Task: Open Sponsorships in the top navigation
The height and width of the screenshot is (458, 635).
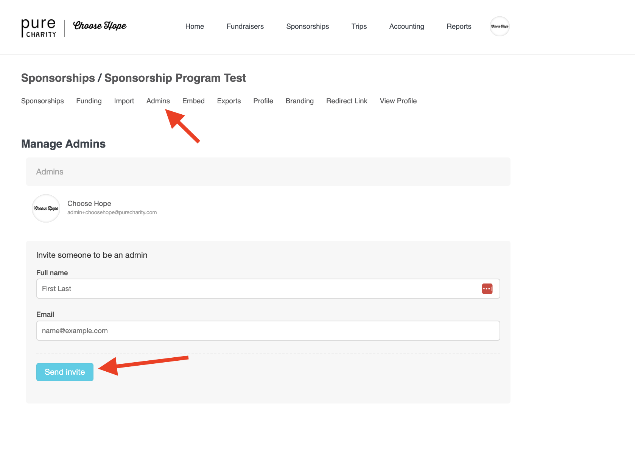Action: pos(307,26)
